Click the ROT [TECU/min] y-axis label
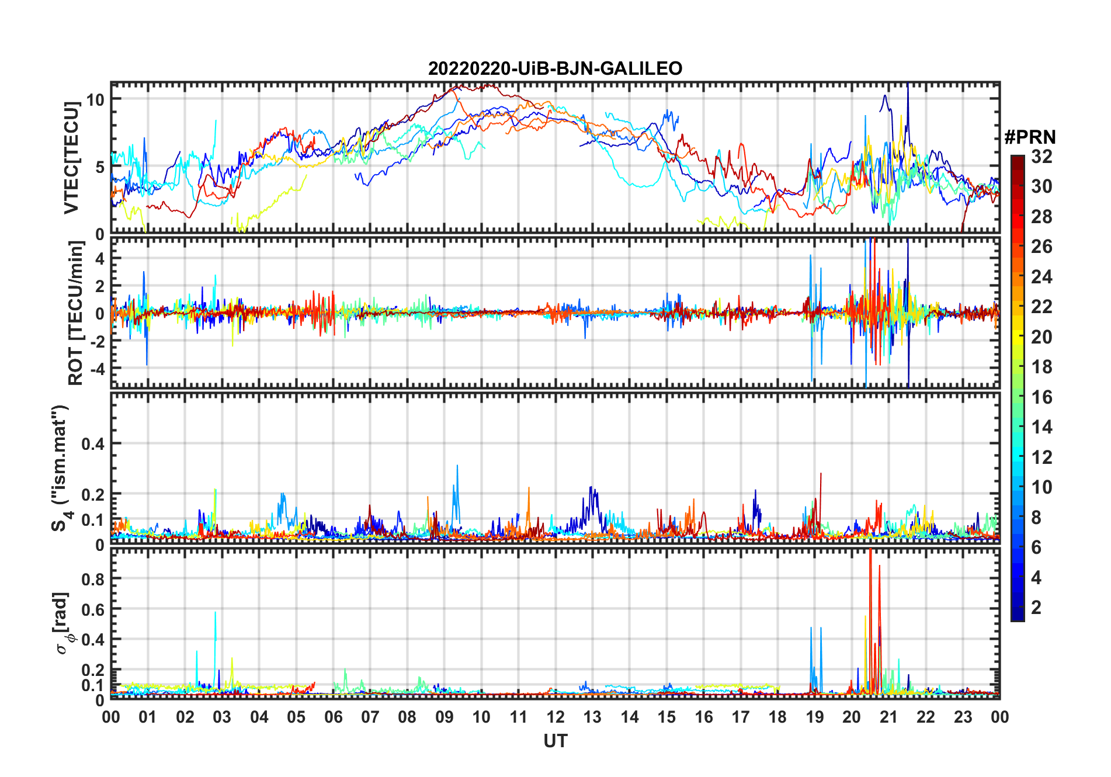The height and width of the screenshot is (777, 1111). pyautogui.click(x=75, y=313)
